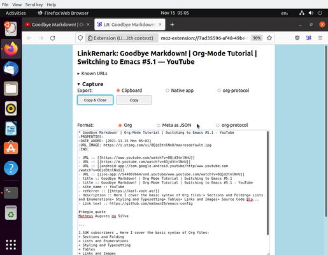The width and height of the screenshot is (328, 255).
Task: Open the network status tray icon
Action: [302, 13]
